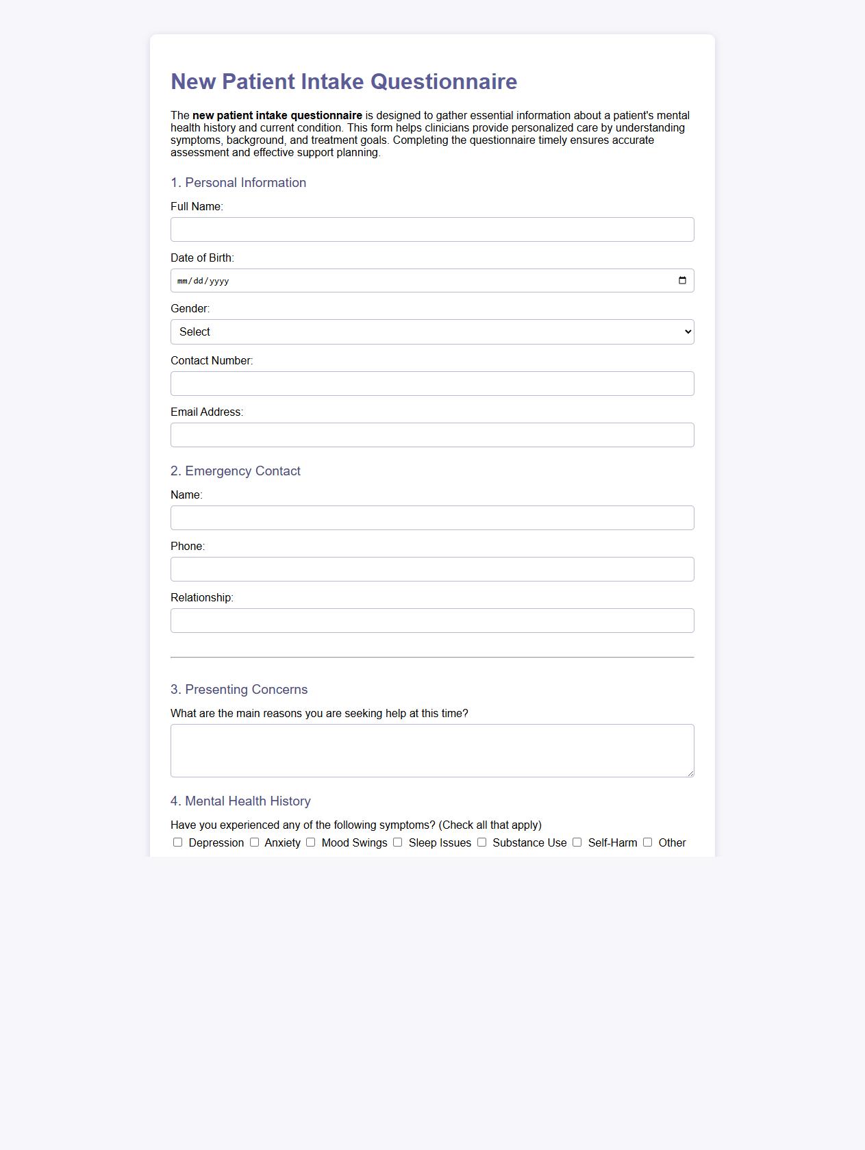This screenshot has width=865, height=1150.
Task: Click the Emergency Contact Name field
Action: click(431, 517)
